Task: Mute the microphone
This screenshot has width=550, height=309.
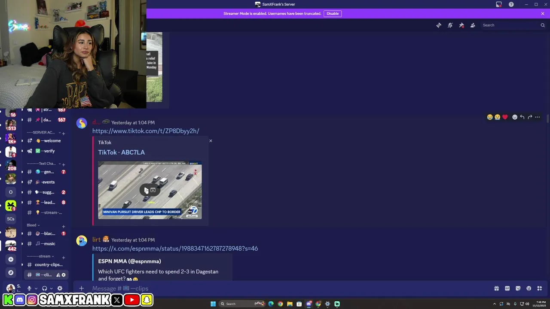Action: pyautogui.click(x=29, y=288)
